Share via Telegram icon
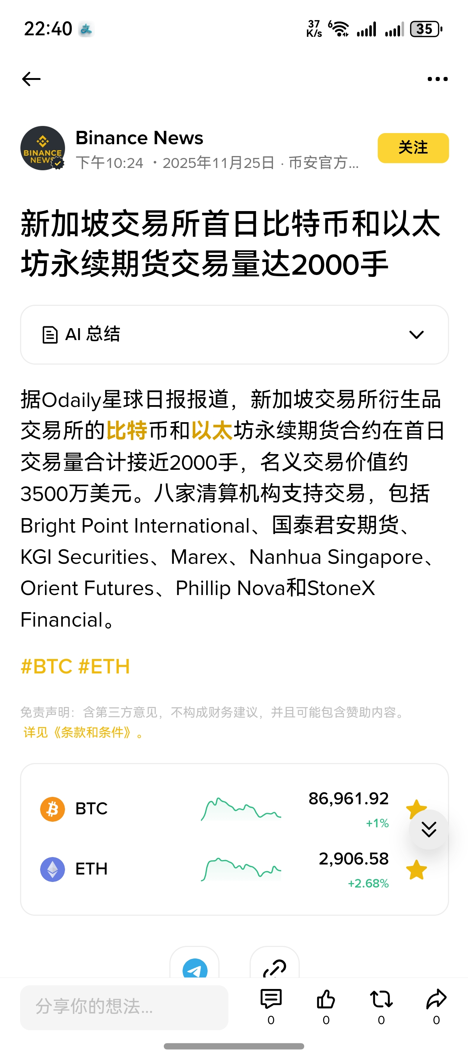Screen dimensions: 468x1057 coord(194,967)
